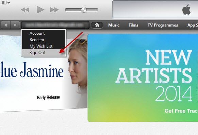This screenshot has width=198, height=135.
Task: Open the TV Programmes tab
Action: (163, 25)
